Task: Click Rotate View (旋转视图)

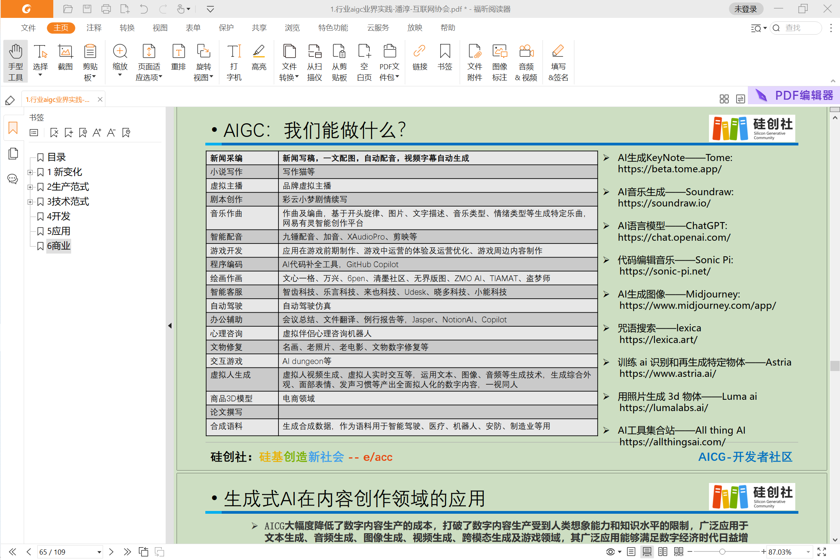Action: (203, 62)
